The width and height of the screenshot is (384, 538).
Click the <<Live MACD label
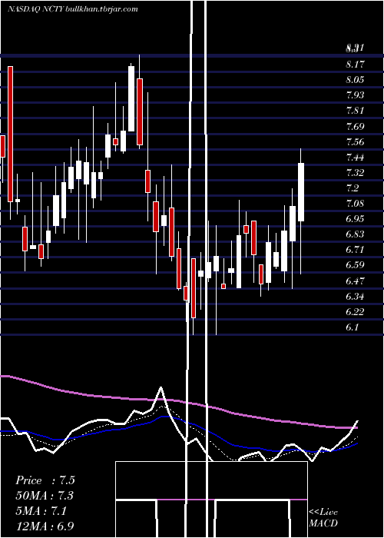(323, 517)
